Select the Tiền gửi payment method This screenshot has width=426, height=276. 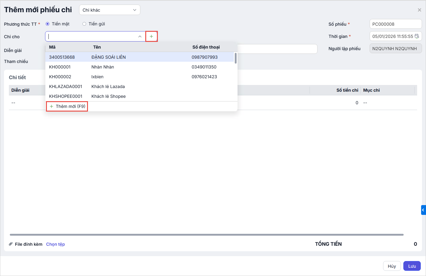(x=84, y=24)
